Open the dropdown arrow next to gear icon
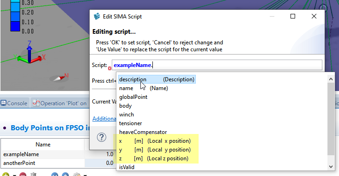Viewport: 339px width, 176px height. pos(85,175)
